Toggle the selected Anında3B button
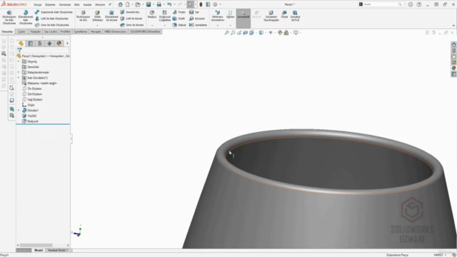 point(243,18)
